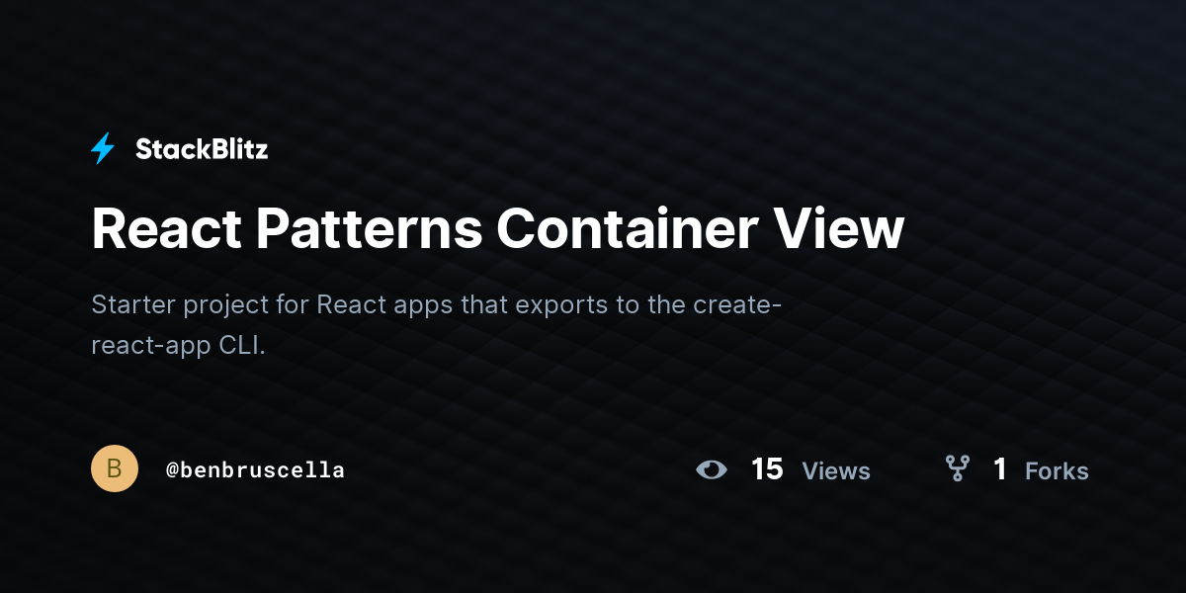Click the word "React" in the title
The height and width of the screenshot is (593, 1186).
tap(166, 228)
